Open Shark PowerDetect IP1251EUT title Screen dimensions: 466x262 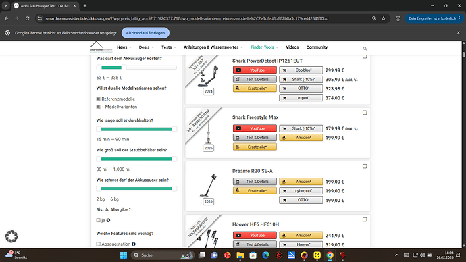point(267,61)
